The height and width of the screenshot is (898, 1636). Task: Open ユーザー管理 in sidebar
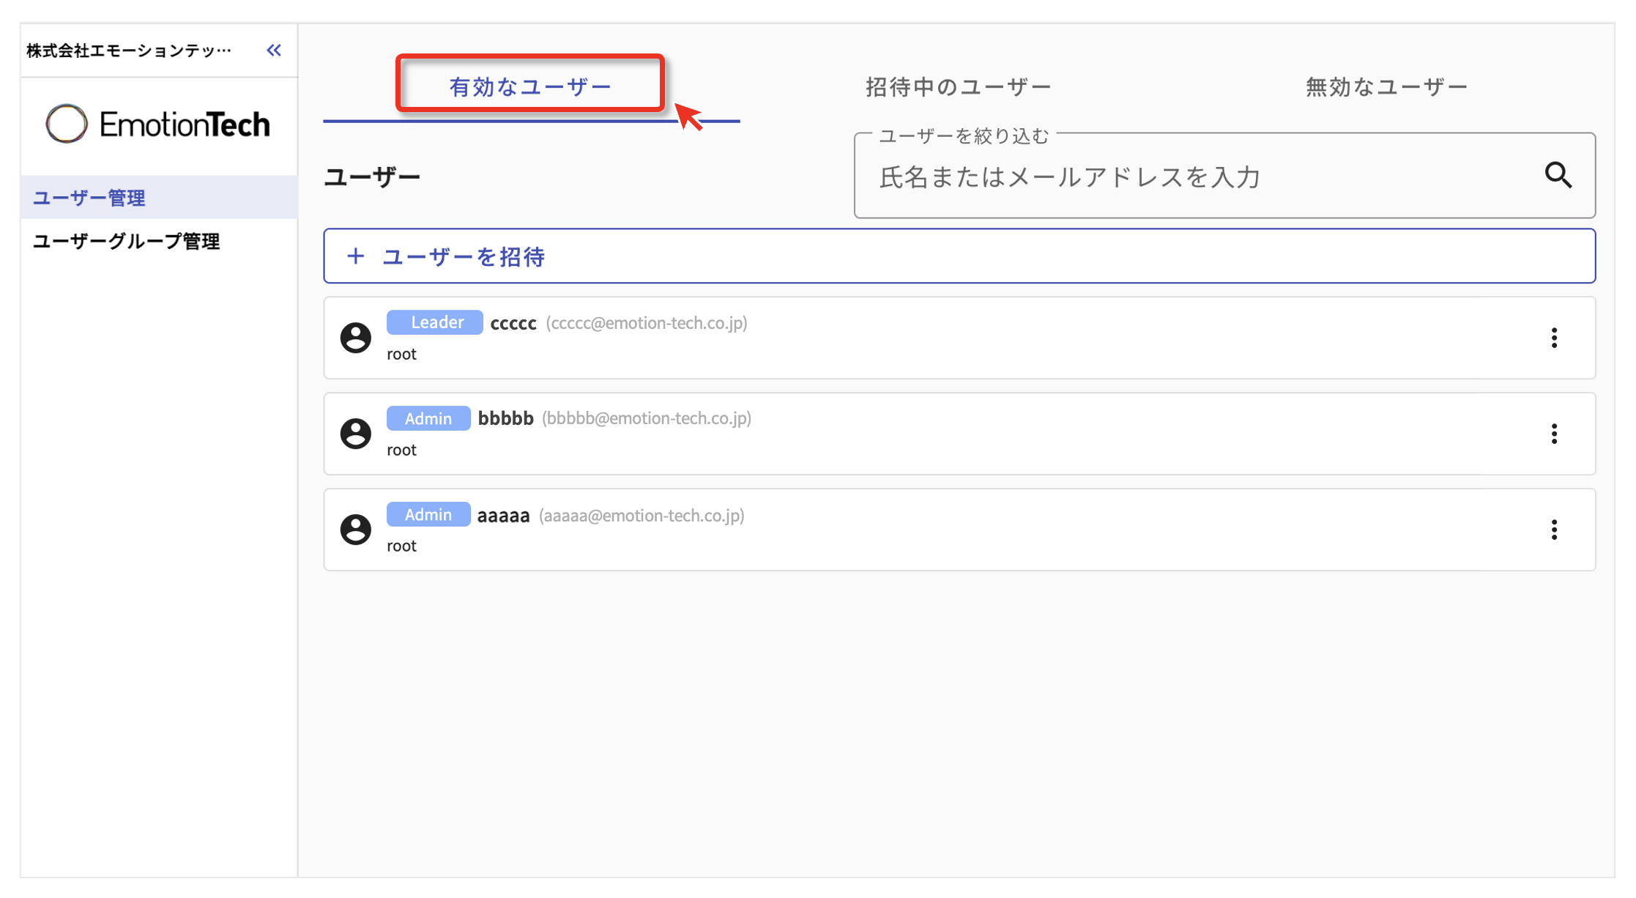[89, 198]
